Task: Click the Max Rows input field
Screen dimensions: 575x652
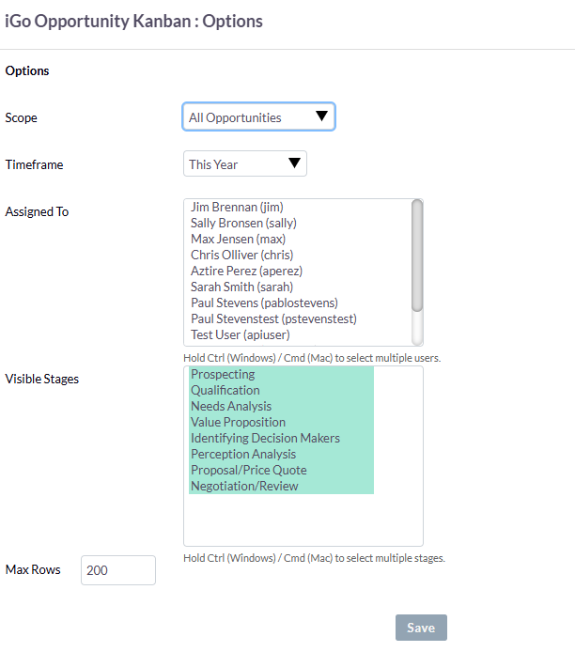Action: point(118,570)
